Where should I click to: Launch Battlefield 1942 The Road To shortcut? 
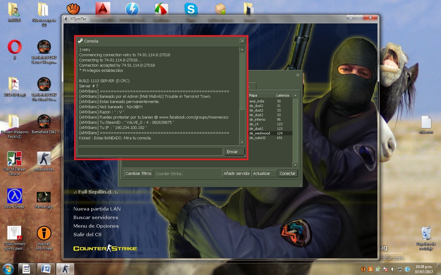(x=44, y=89)
